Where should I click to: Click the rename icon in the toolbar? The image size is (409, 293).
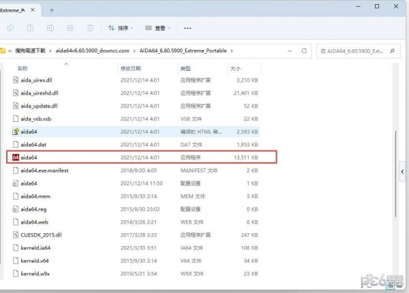coord(50,28)
